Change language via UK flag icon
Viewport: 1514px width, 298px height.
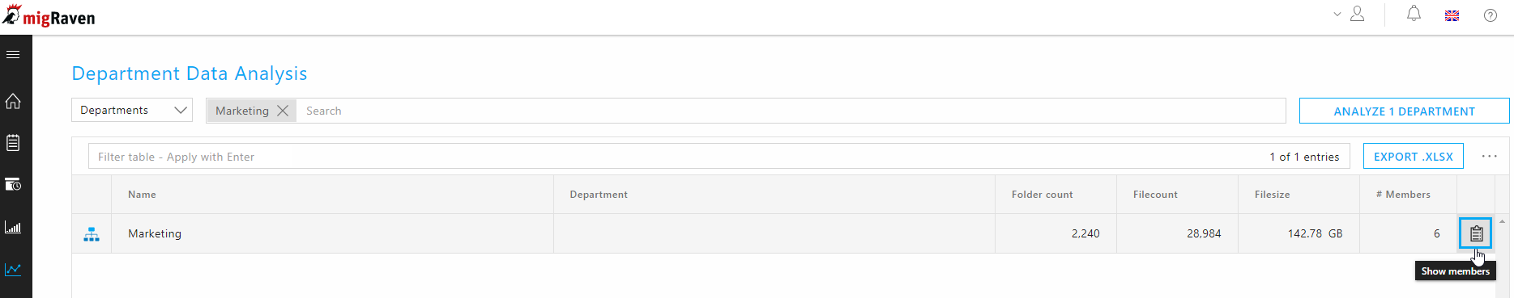tap(1452, 15)
